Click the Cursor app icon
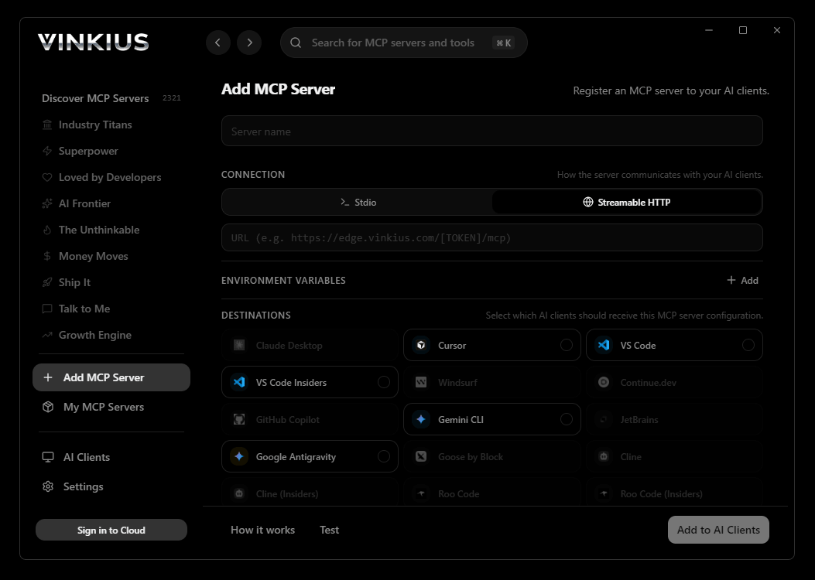 (421, 345)
